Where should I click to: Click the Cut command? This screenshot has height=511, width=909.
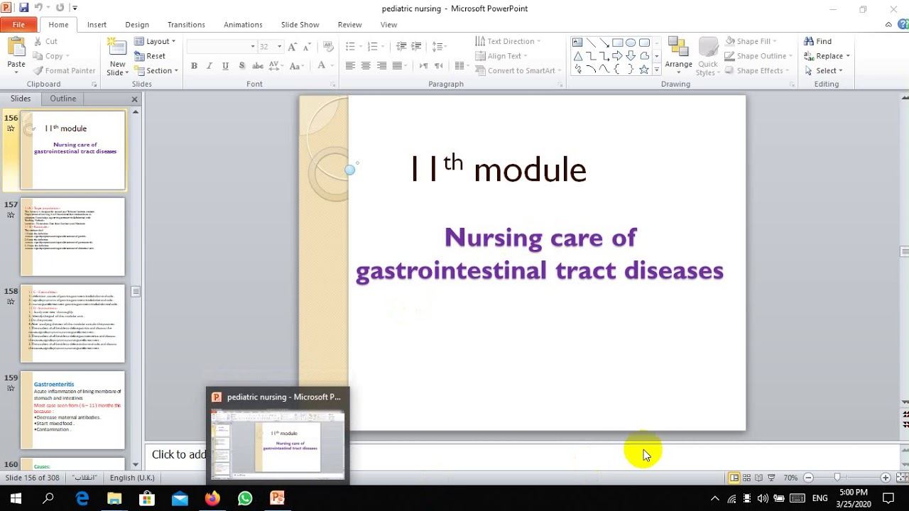[x=45, y=41]
